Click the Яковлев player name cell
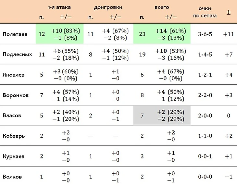Viewport: 237px width, 185px height. click(x=13, y=75)
